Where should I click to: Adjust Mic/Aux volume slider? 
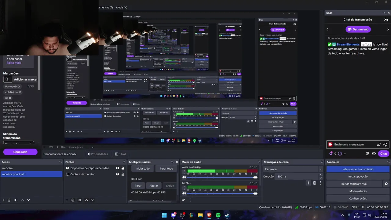pyautogui.click(x=222, y=193)
